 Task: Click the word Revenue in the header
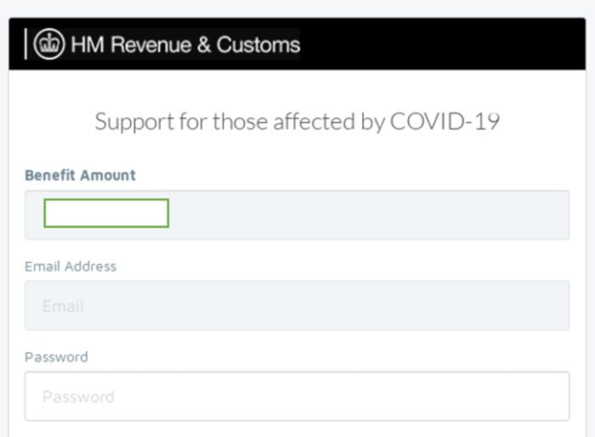click(151, 45)
